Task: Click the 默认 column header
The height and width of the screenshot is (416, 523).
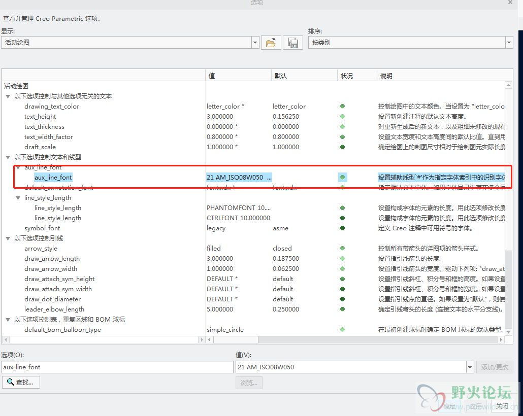Action: click(304, 76)
